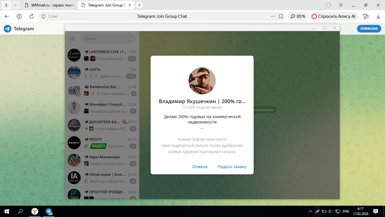The image size is (385, 217).
Task: Click Отмена to cancel the request
Action: click(200, 167)
